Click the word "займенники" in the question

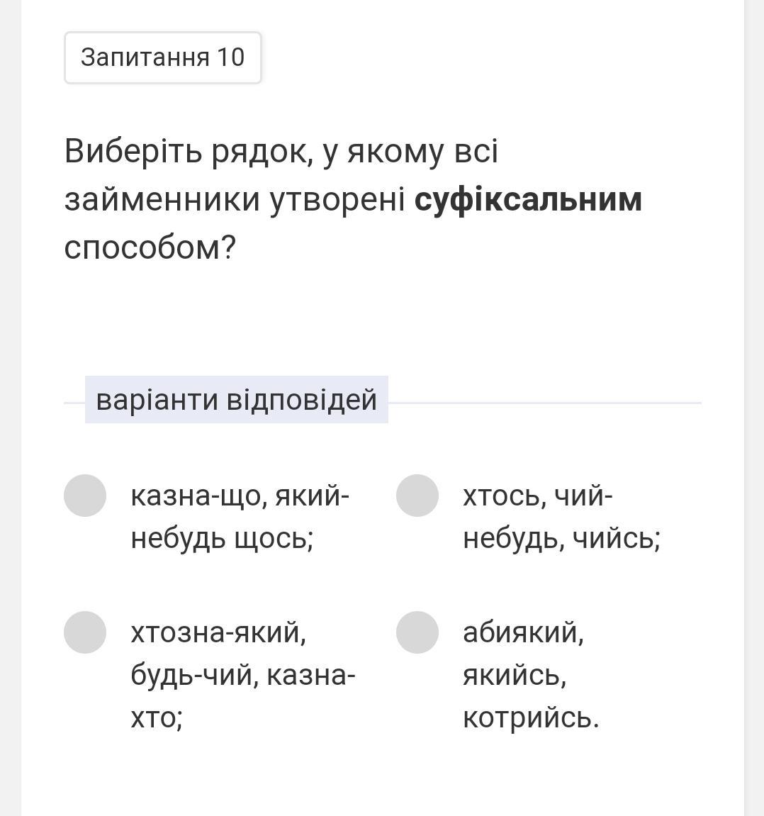tap(162, 199)
